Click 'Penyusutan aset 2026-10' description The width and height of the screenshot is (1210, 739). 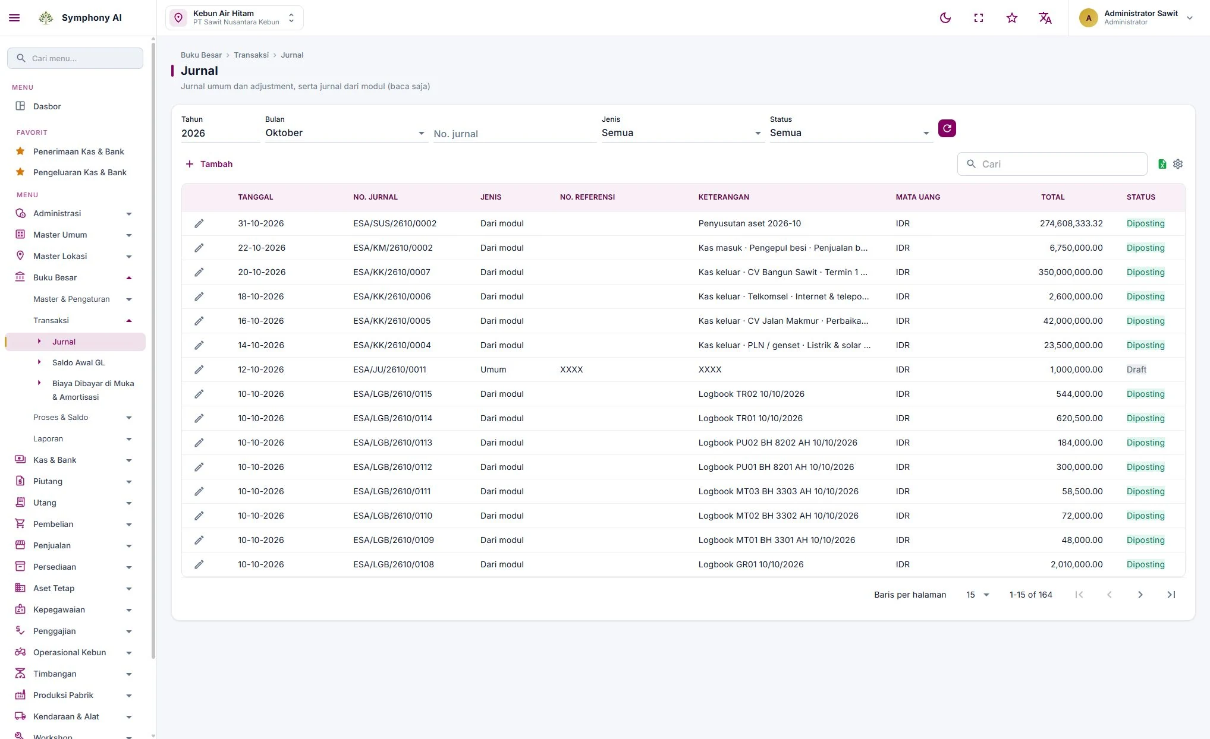[x=749, y=223]
